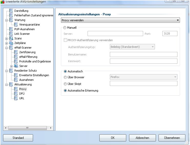
Task: Select the Manuell radio button
Action: 65,28
